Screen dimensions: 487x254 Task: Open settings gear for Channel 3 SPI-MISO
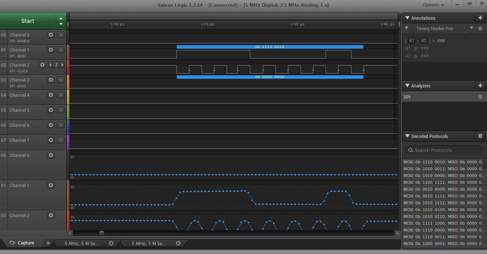pos(51,80)
